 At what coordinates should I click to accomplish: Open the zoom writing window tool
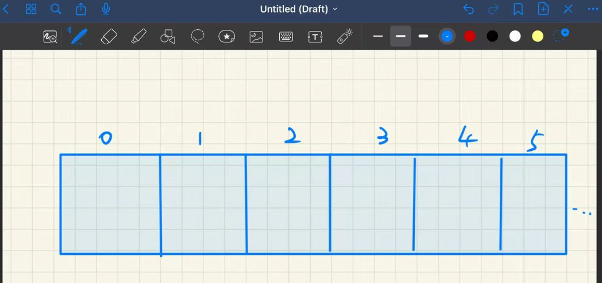(x=50, y=37)
